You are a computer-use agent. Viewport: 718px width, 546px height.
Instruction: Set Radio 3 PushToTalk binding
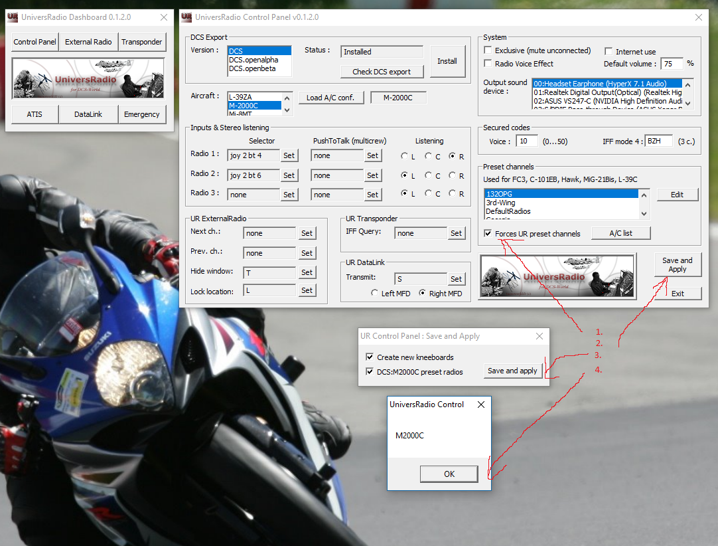coord(373,195)
